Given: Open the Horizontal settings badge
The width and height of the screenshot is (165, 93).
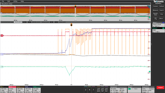Looking at the screenshot, I should (118, 89).
